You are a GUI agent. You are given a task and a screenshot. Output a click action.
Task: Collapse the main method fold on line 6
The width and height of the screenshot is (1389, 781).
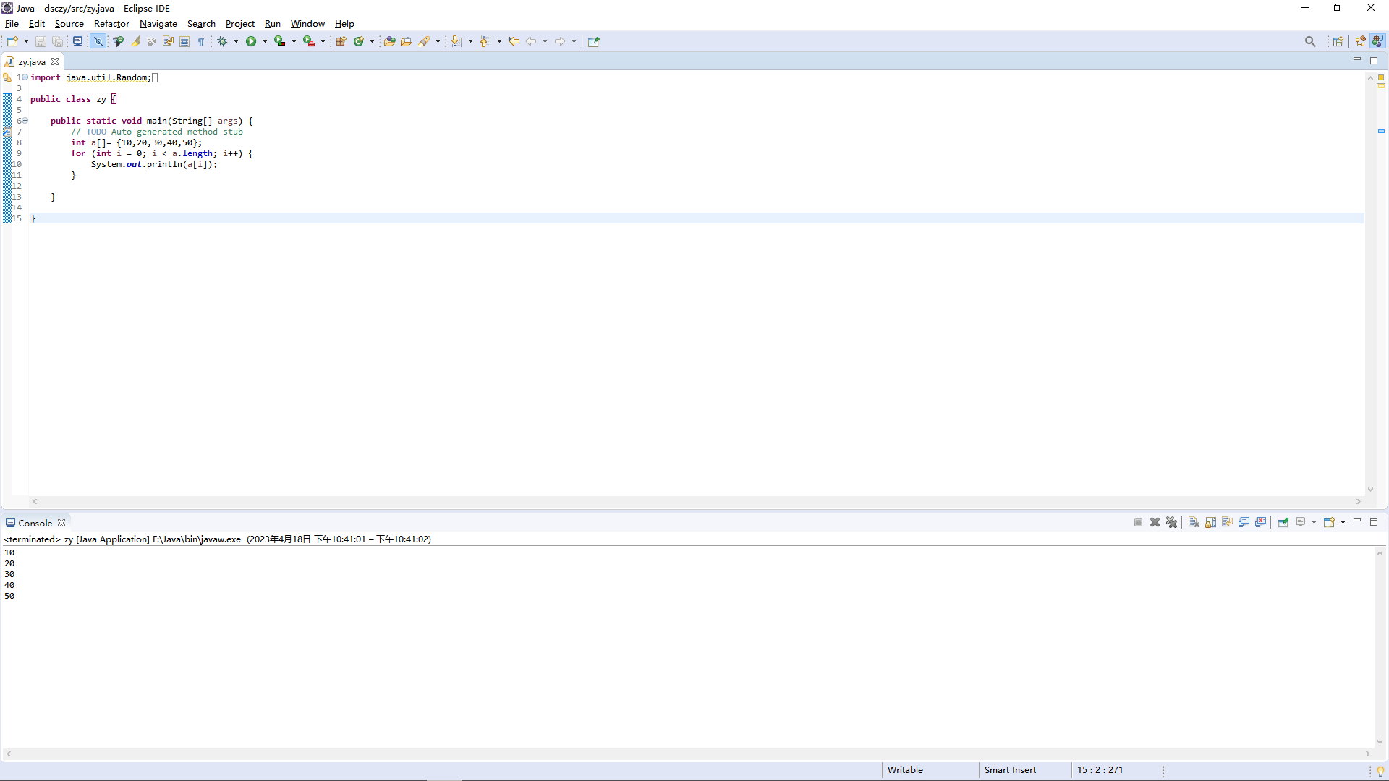pos(25,121)
